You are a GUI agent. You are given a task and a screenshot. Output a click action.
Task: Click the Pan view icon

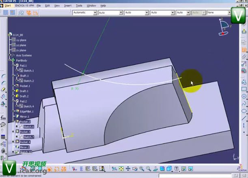point(128,169)
